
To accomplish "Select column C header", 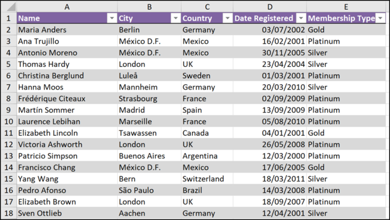I will (207, 7).
